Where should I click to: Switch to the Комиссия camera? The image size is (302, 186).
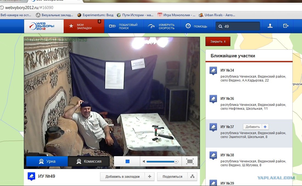tap(89, 161)
